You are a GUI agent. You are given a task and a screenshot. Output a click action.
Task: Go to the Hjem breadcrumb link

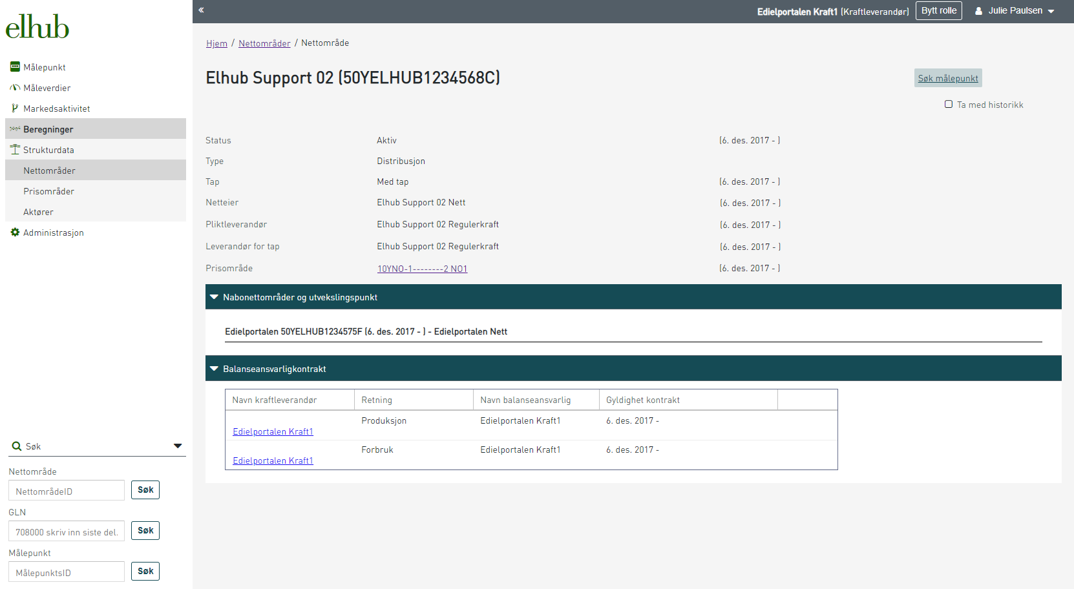[x=216, y=43]
